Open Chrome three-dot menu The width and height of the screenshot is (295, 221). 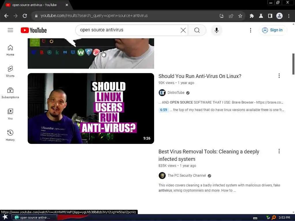tap(289, 16)
